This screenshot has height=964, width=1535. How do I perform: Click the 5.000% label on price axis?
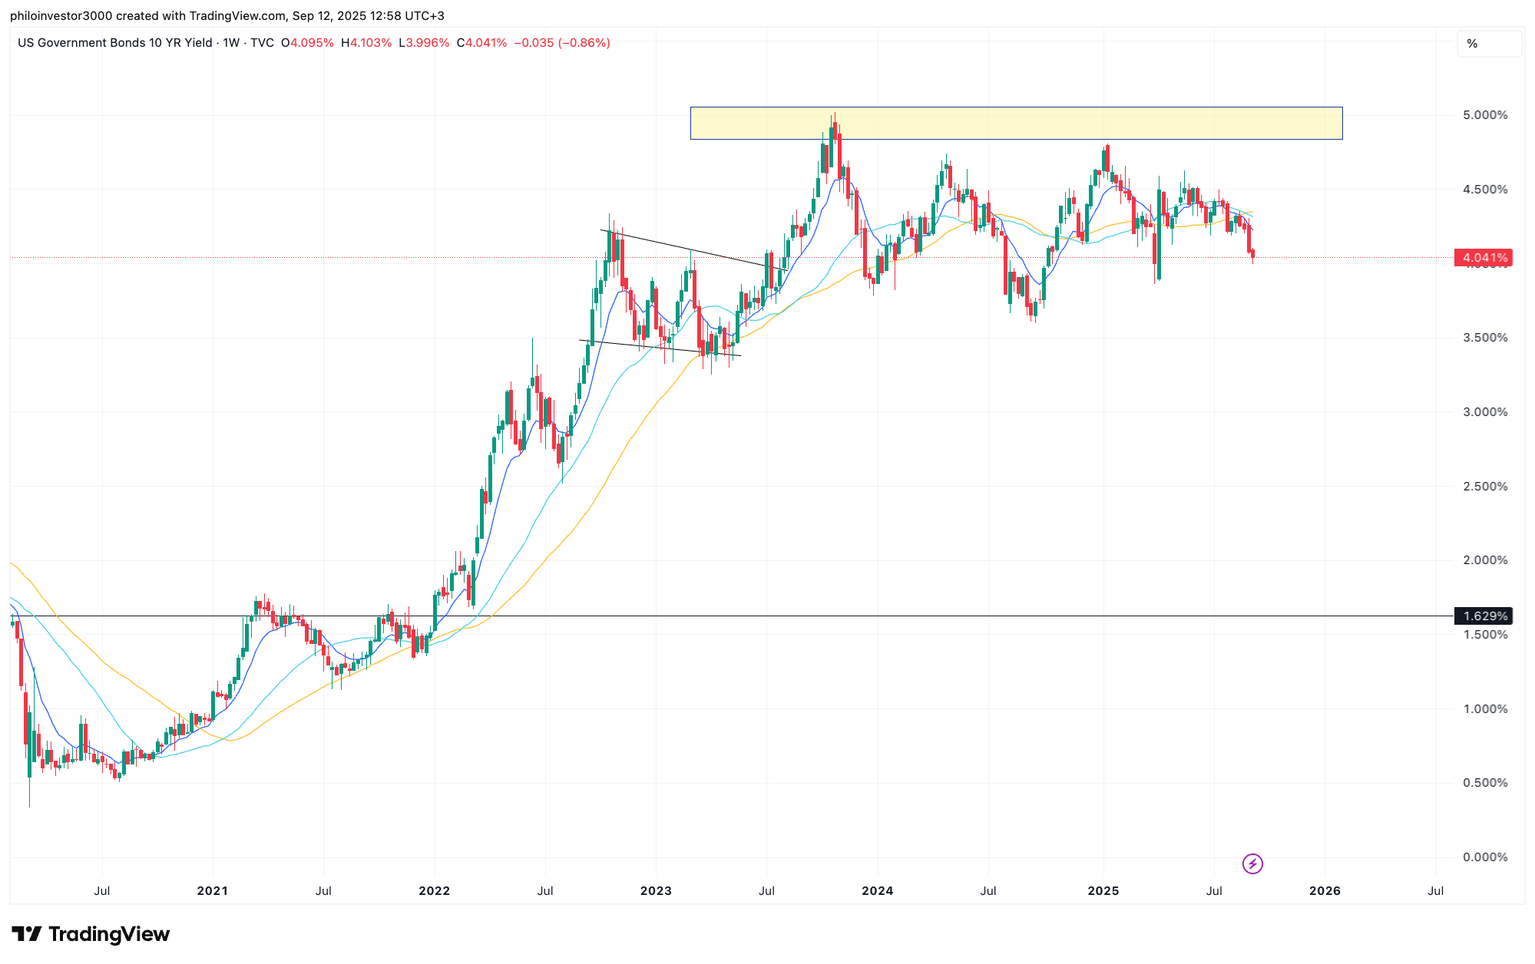1484,115
